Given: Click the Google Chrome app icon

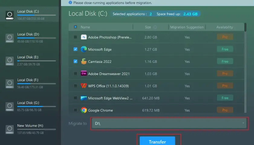Looking at the screenshot, I should coord(84,110).
